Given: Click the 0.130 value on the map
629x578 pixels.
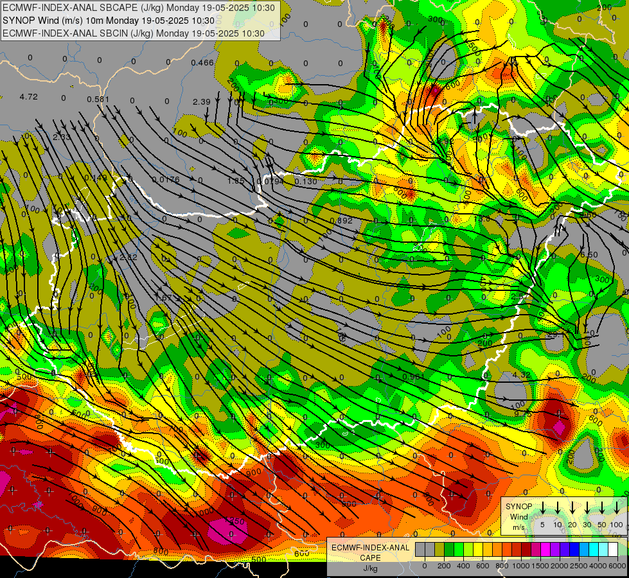Looking at the screenshot, I should [306, 181].
